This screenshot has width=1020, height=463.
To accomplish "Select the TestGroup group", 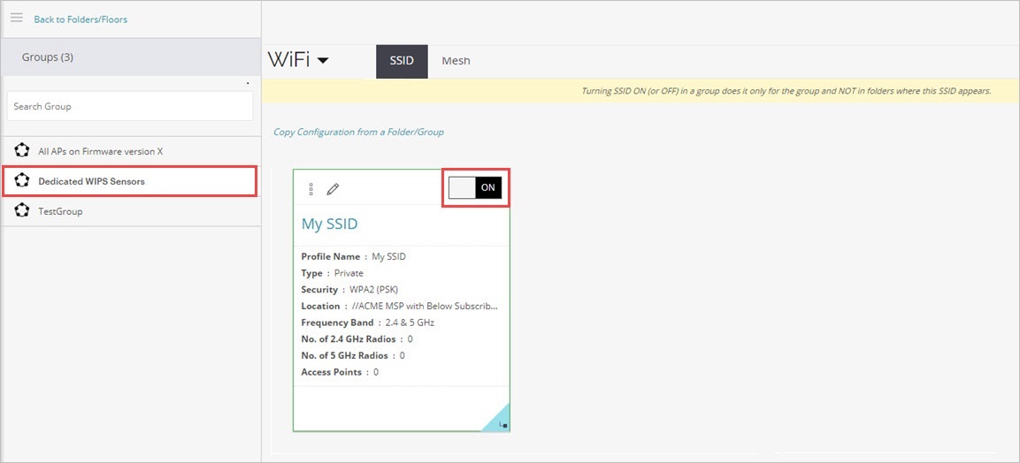I will [x=131, y=211].
